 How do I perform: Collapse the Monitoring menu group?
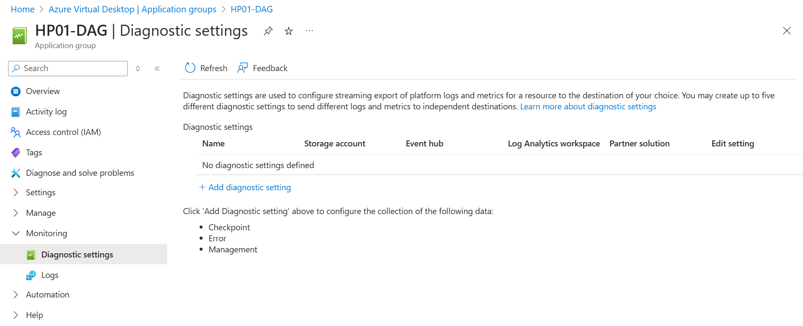click(16, 233)
